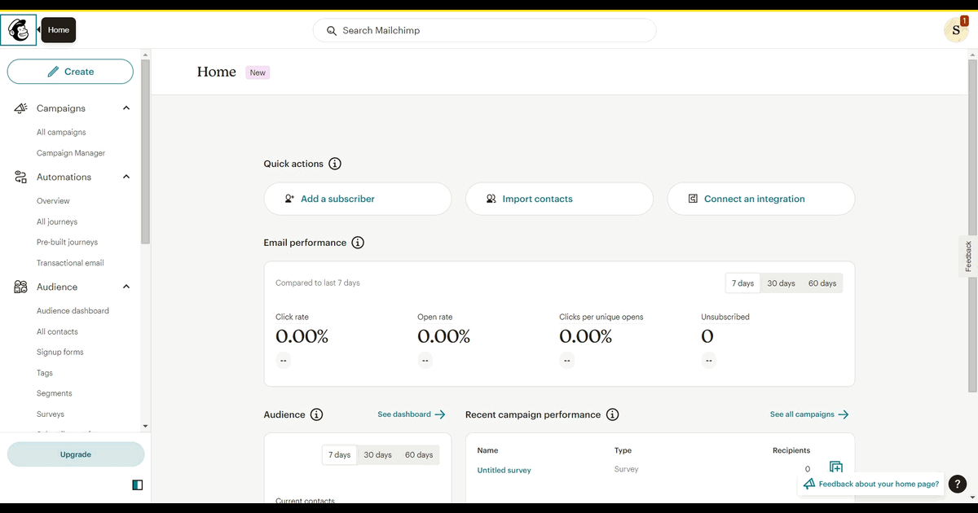Open Segments in sidebar
978x513 pixels.
pos(55,393)
